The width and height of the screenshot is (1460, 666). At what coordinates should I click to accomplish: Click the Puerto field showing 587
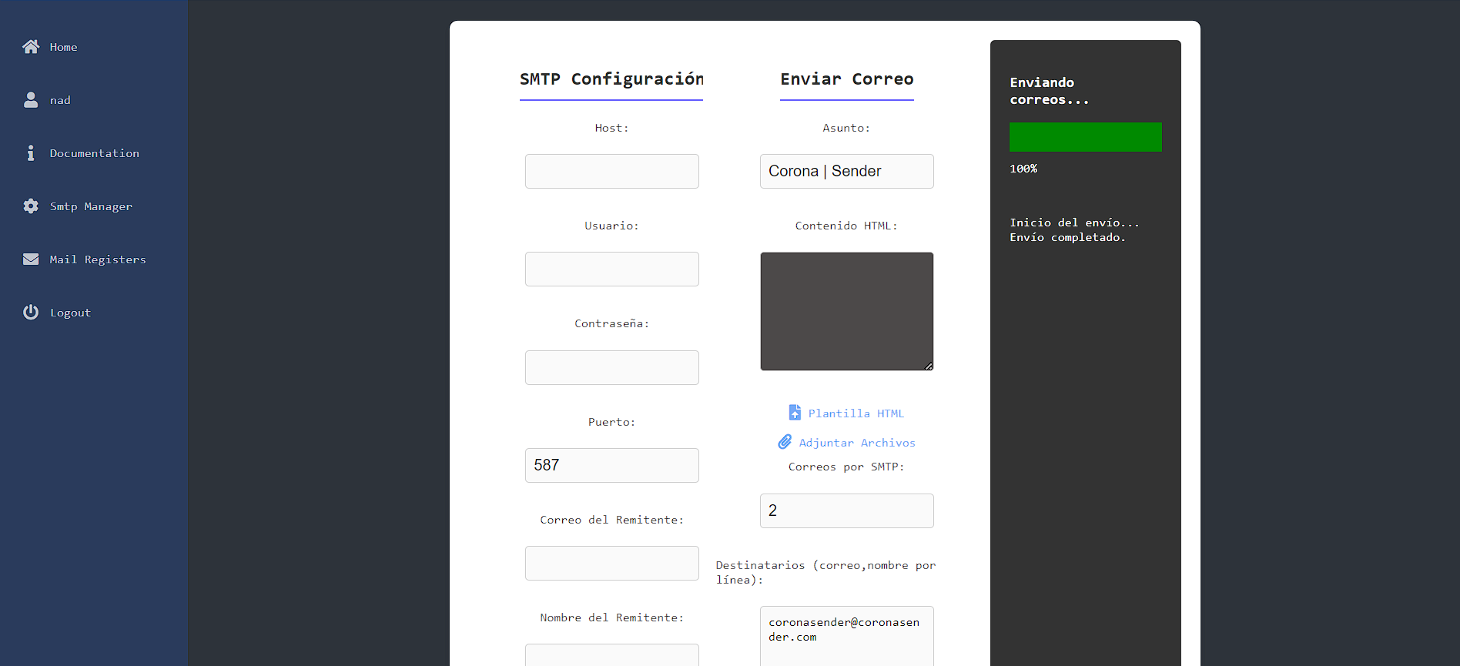pyautogui.click(x=612, y=465)
